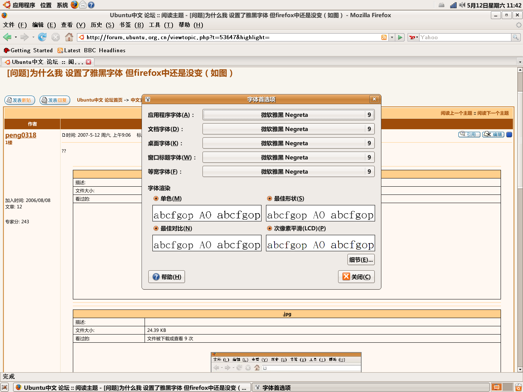Screen dimensions: 523x392
Task: Open 位置 menu in top panel
Action: click(x=46, y=5)
